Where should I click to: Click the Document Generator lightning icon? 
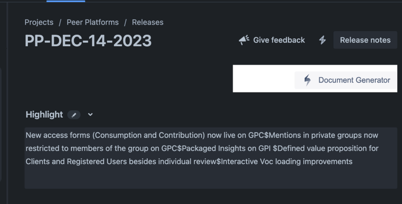pos(307,80)
